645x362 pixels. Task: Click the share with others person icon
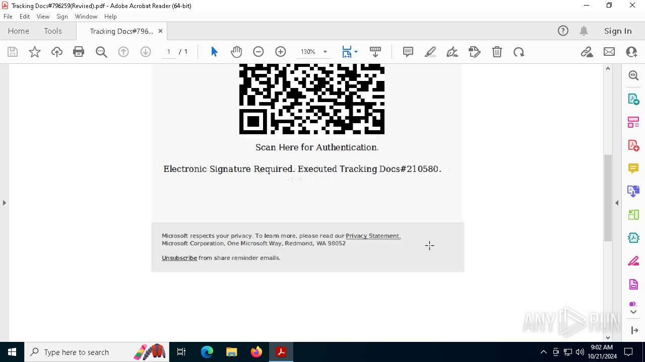(631, 52)
